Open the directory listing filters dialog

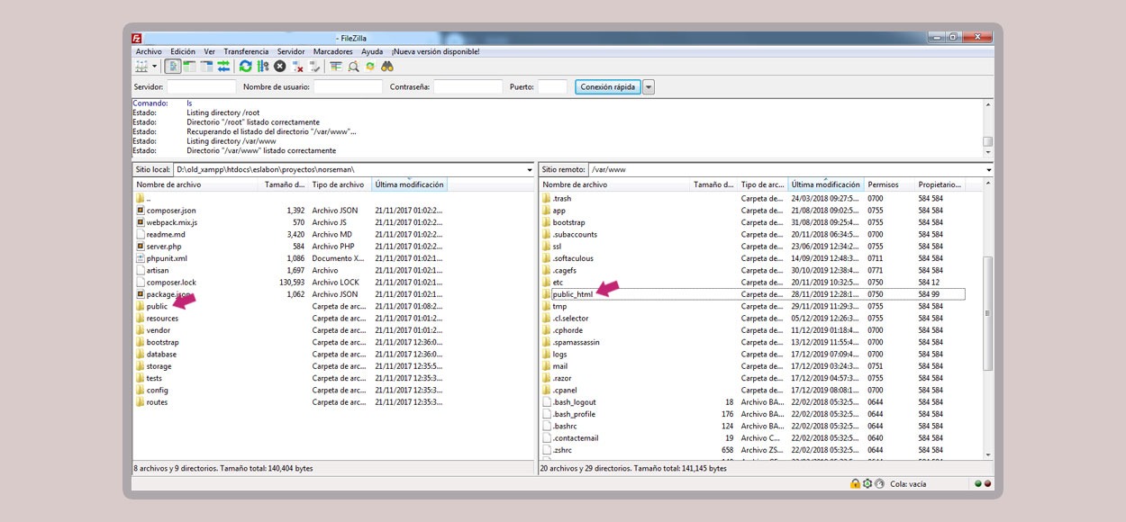coord(336,66)
